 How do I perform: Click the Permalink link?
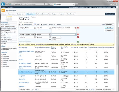click(11, 7)
